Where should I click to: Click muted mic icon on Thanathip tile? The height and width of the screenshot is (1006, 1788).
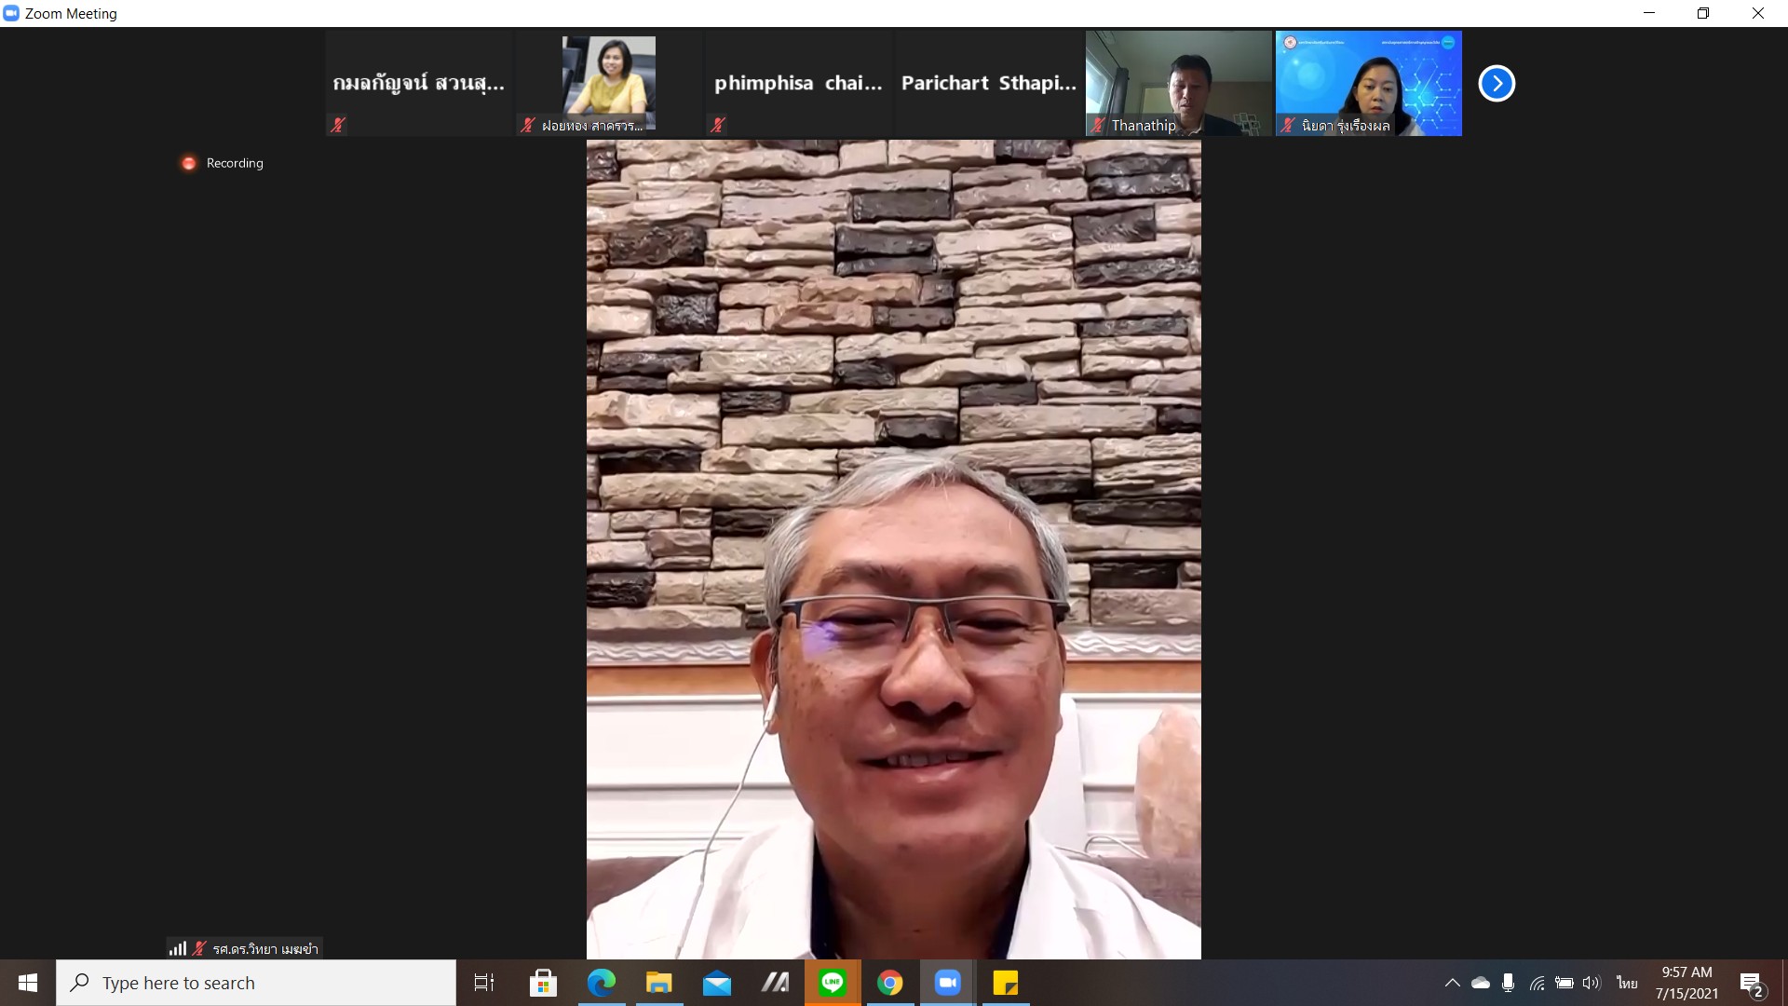tap(1099, 125)
